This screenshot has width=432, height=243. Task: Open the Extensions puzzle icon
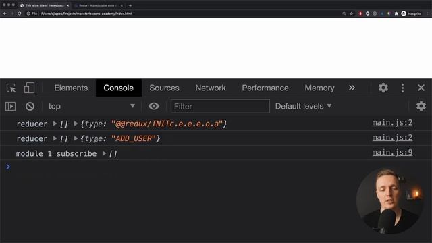tap(396, 13)
